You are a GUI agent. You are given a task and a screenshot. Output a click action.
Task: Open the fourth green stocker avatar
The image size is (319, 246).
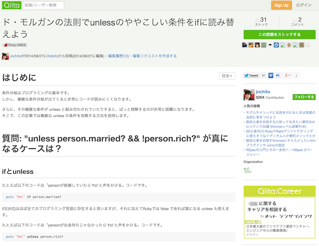pyautogui.click(x=264, y=45)
